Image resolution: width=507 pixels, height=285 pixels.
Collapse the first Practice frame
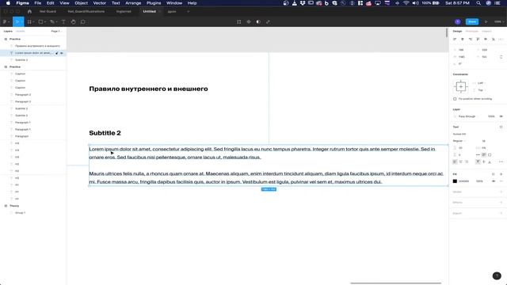coord(6,39)
